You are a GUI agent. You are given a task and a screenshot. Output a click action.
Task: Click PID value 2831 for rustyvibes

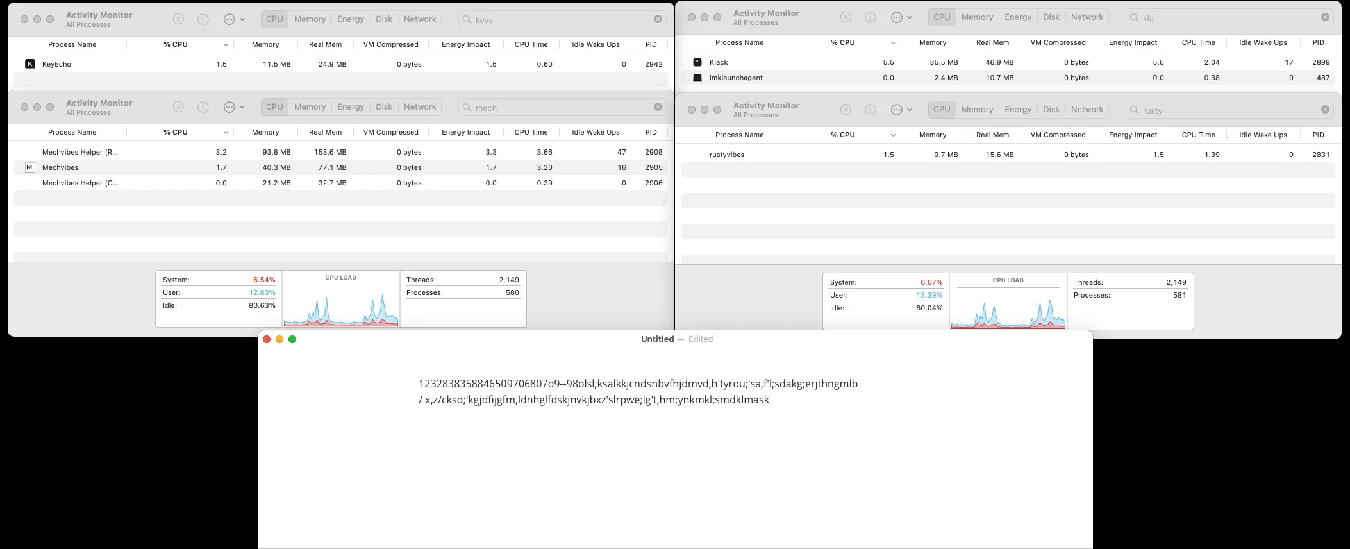[1321, 155]
